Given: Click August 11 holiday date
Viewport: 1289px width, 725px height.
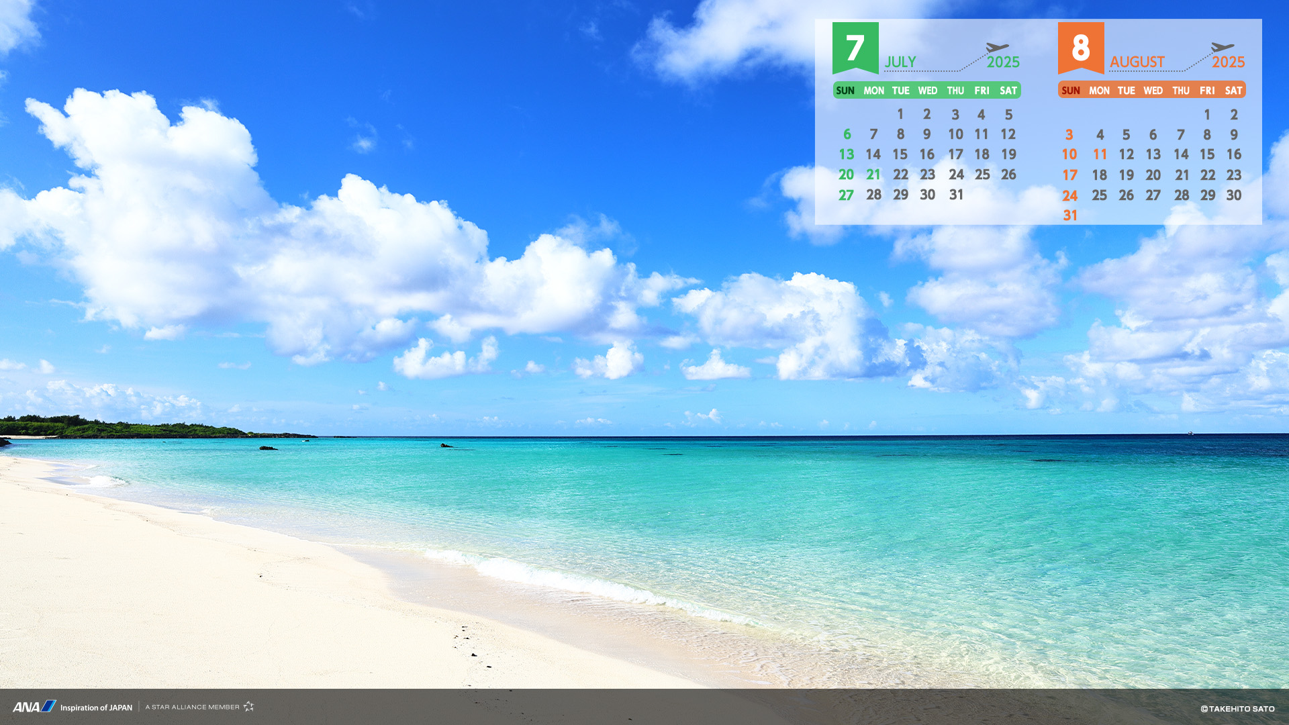Looking at the screenshot, I should pyautogui.click(x=1099, y=154).
